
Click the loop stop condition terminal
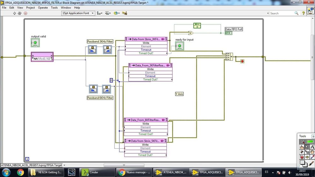point(242,61)
